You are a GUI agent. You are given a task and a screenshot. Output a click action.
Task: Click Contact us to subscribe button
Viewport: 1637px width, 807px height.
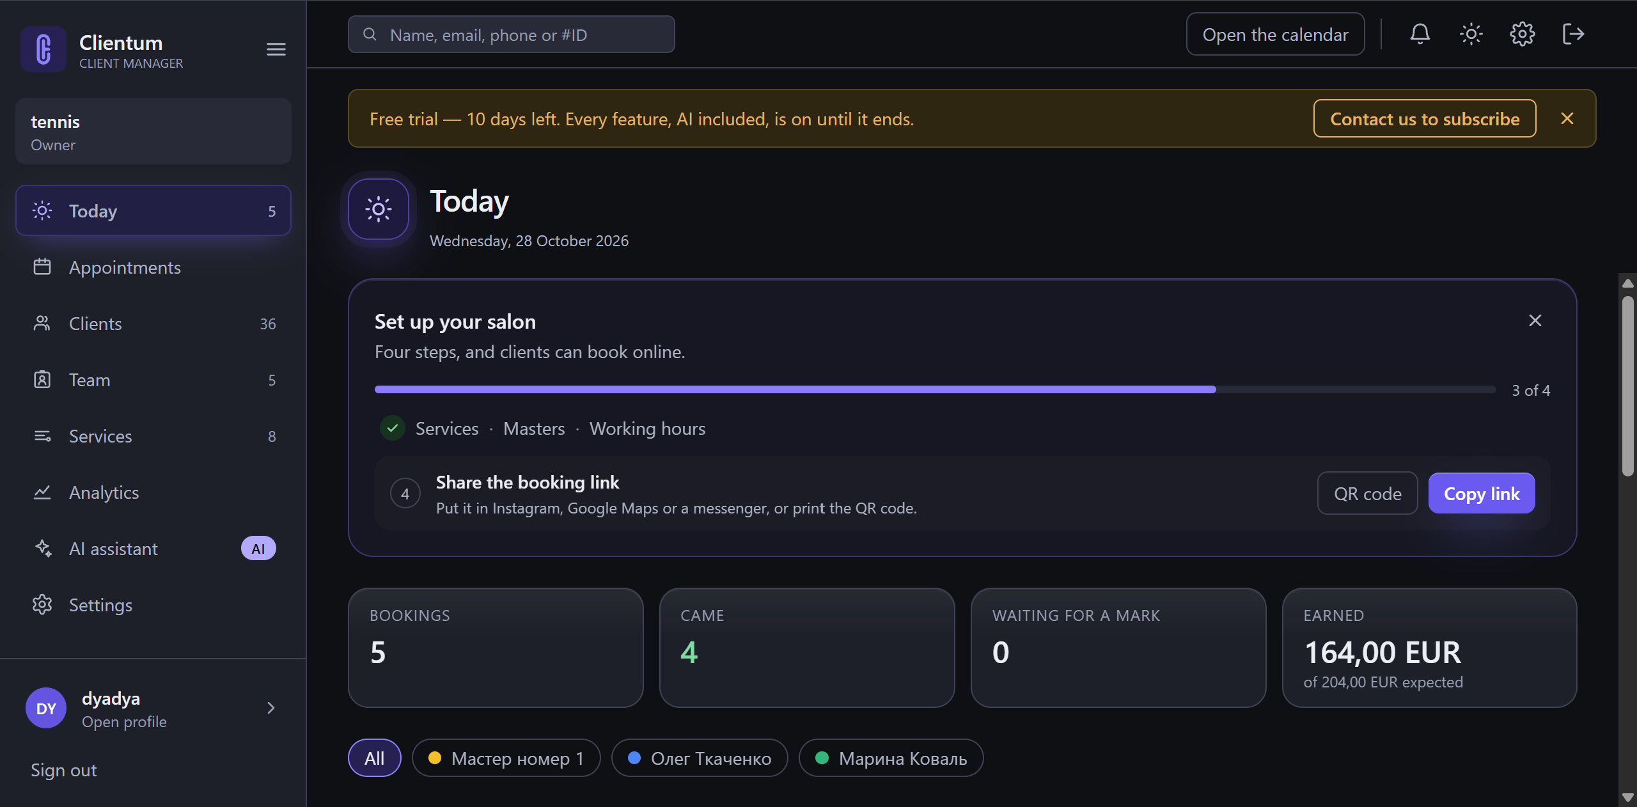[x=1425, y=118]
